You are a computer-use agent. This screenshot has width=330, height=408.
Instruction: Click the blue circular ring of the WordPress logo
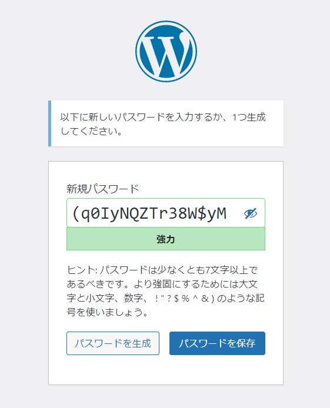166,22
